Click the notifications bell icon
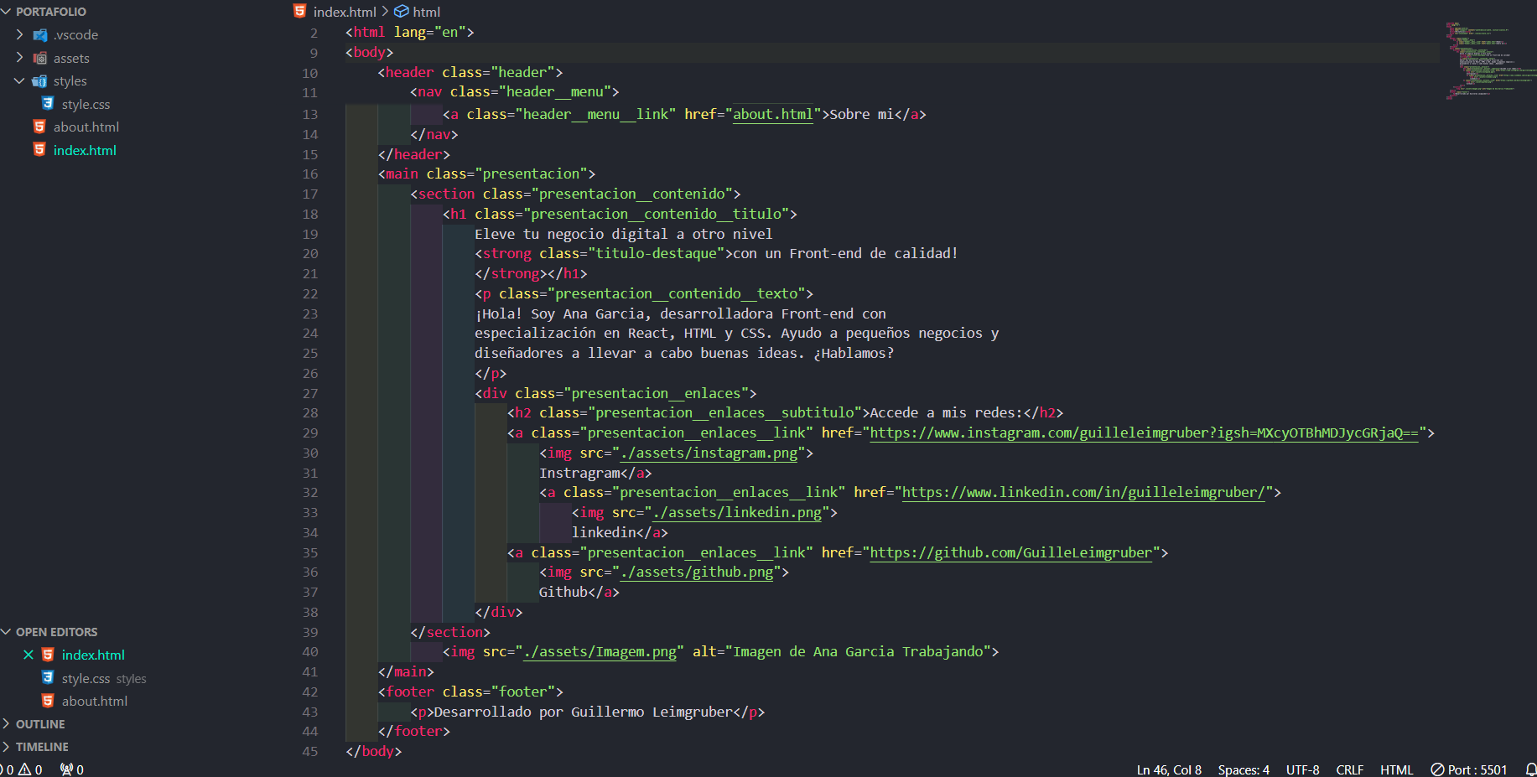Viewport: 1537px width, 777px height. pyautogui.click(x=1530, y=769)
